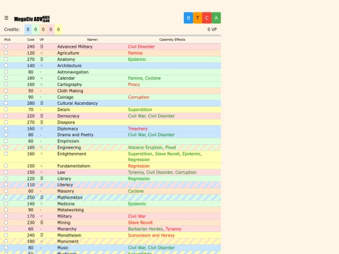Screen dimensions: 339x254
Task: Sort by Pick column header
Action: 8,40
